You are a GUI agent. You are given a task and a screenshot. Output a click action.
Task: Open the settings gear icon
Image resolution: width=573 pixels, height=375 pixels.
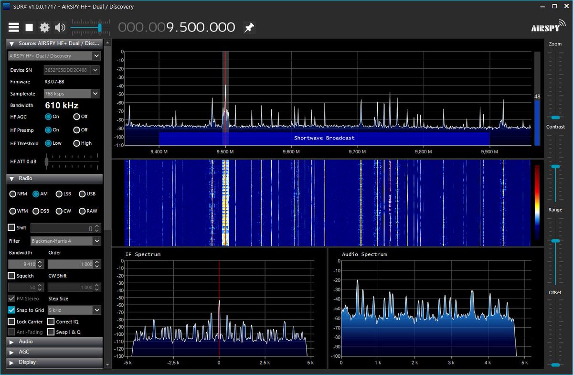(44, 28)
